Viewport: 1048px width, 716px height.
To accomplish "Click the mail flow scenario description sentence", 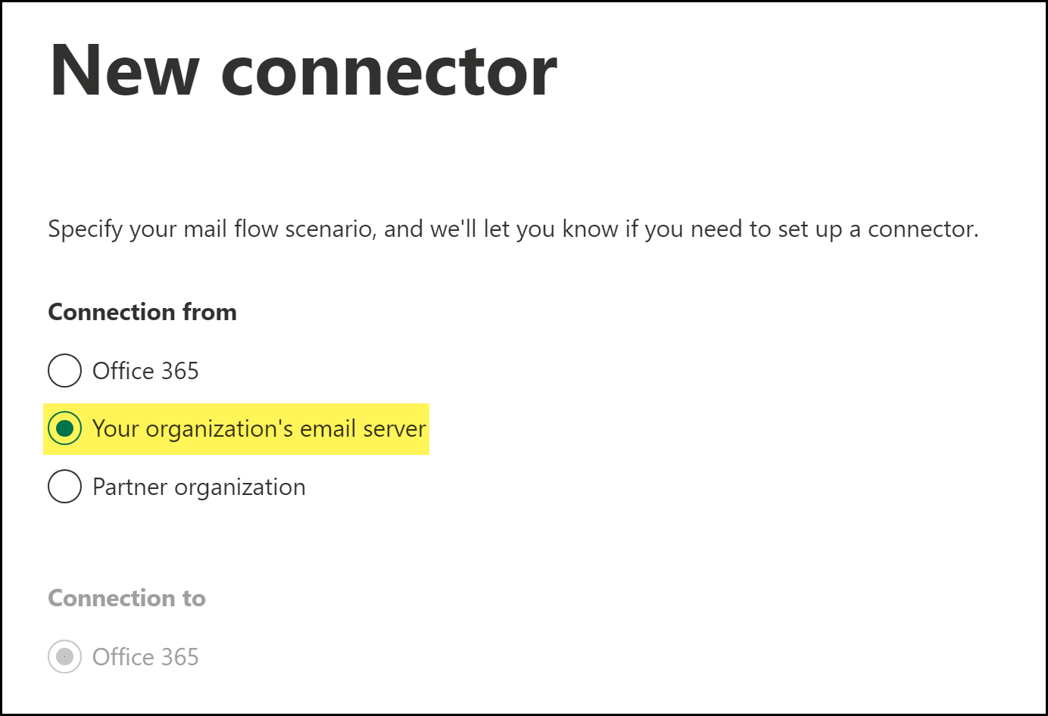I will (x=513, y=229).
